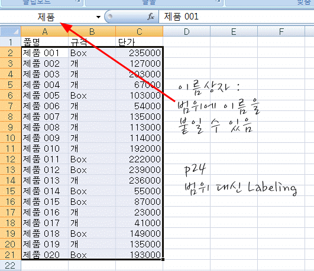Click price cell 54000
The height and width of the screenshot is (271, 314).
point(140,106)
